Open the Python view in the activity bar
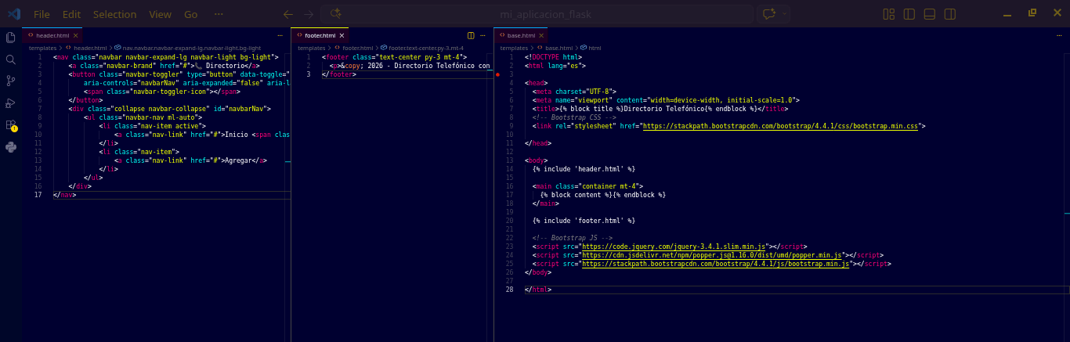Image resolution: width=1070 pixels, height=342 pixels. pyautogui.click(x=11, y=146)
